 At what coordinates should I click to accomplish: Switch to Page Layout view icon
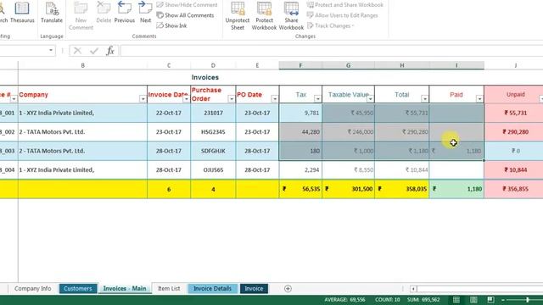473,299
